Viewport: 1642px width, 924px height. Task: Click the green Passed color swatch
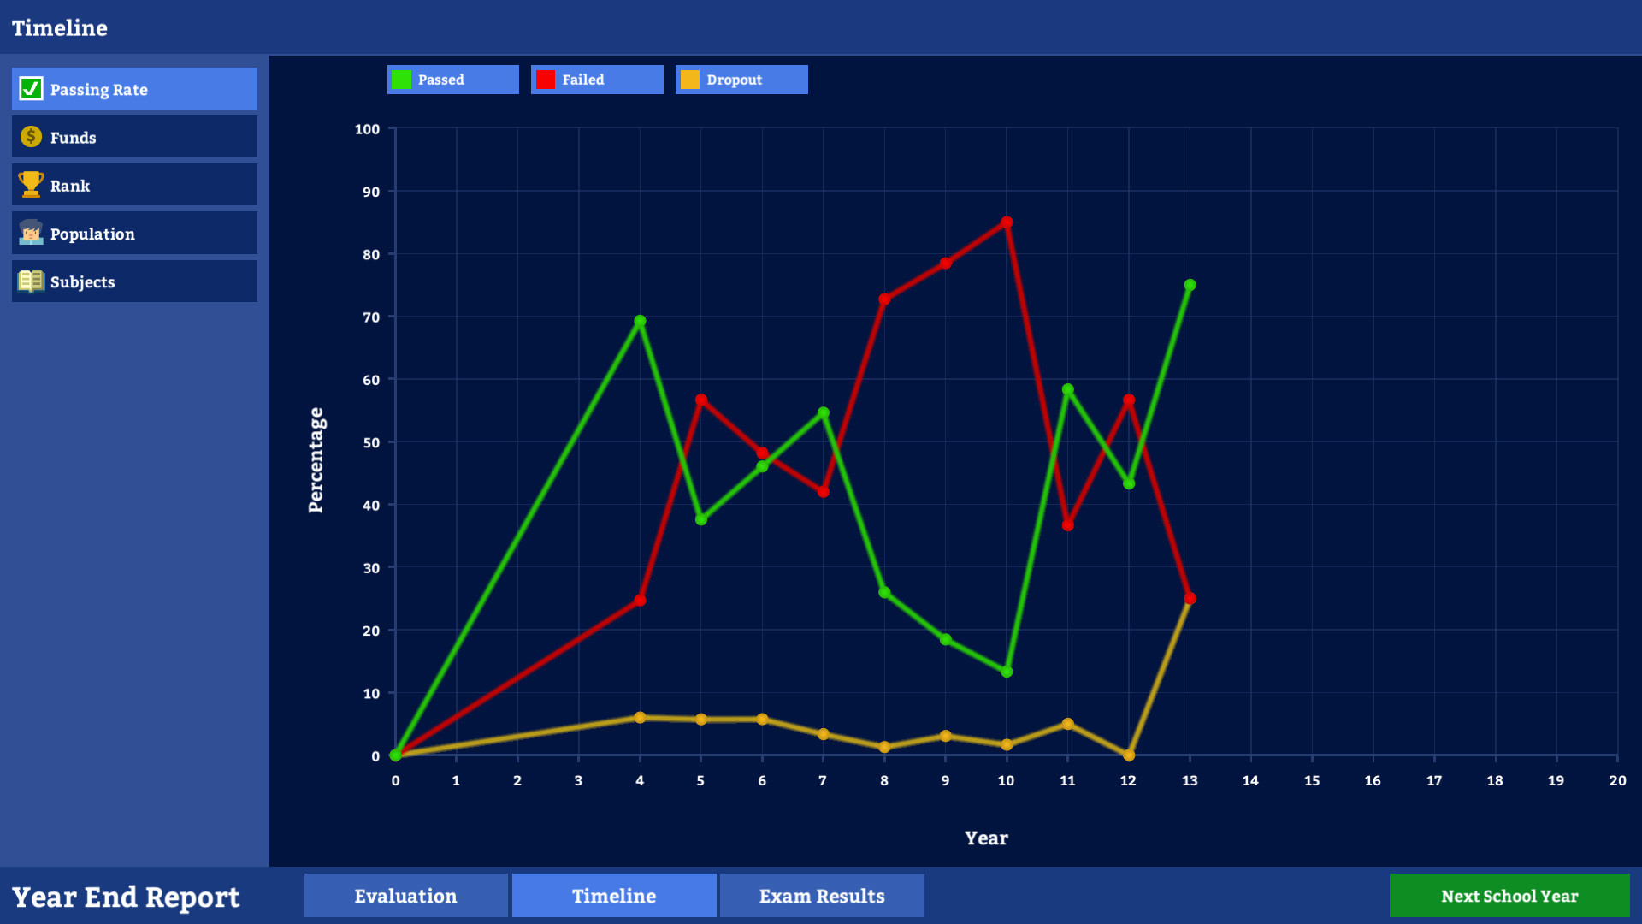tap(401, 79)
